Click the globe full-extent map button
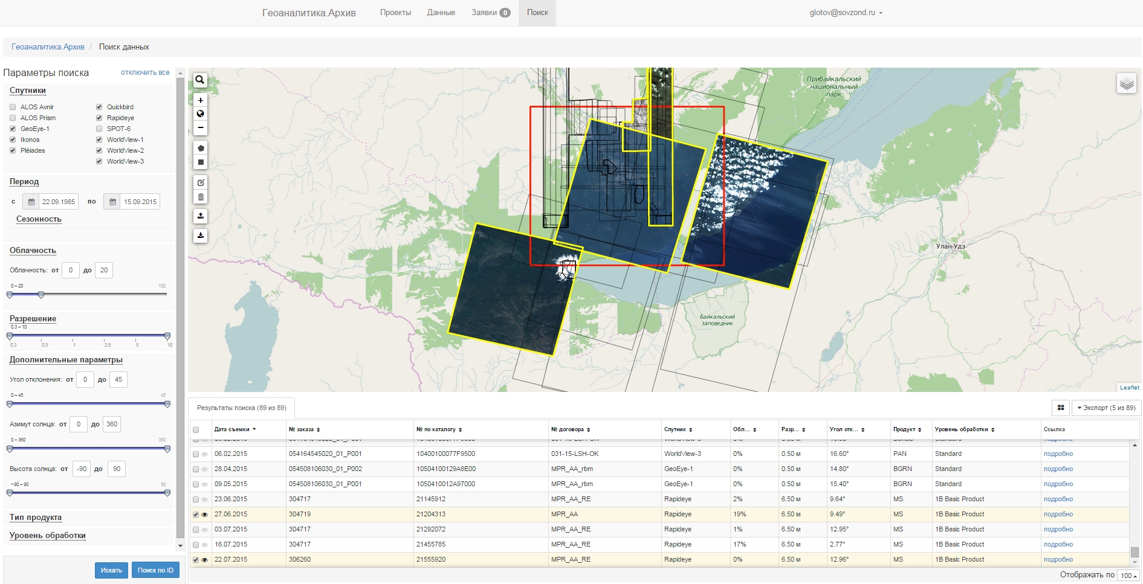 click(x=200, y=114)
